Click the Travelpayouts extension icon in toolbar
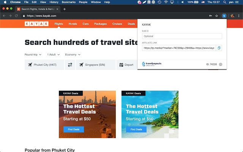 coord(224,16)
